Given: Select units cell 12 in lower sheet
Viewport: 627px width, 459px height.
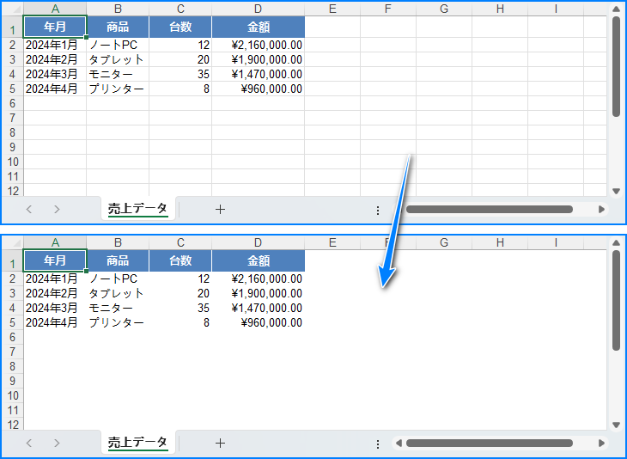Looking at the screenshot, I should coord(180,278).
